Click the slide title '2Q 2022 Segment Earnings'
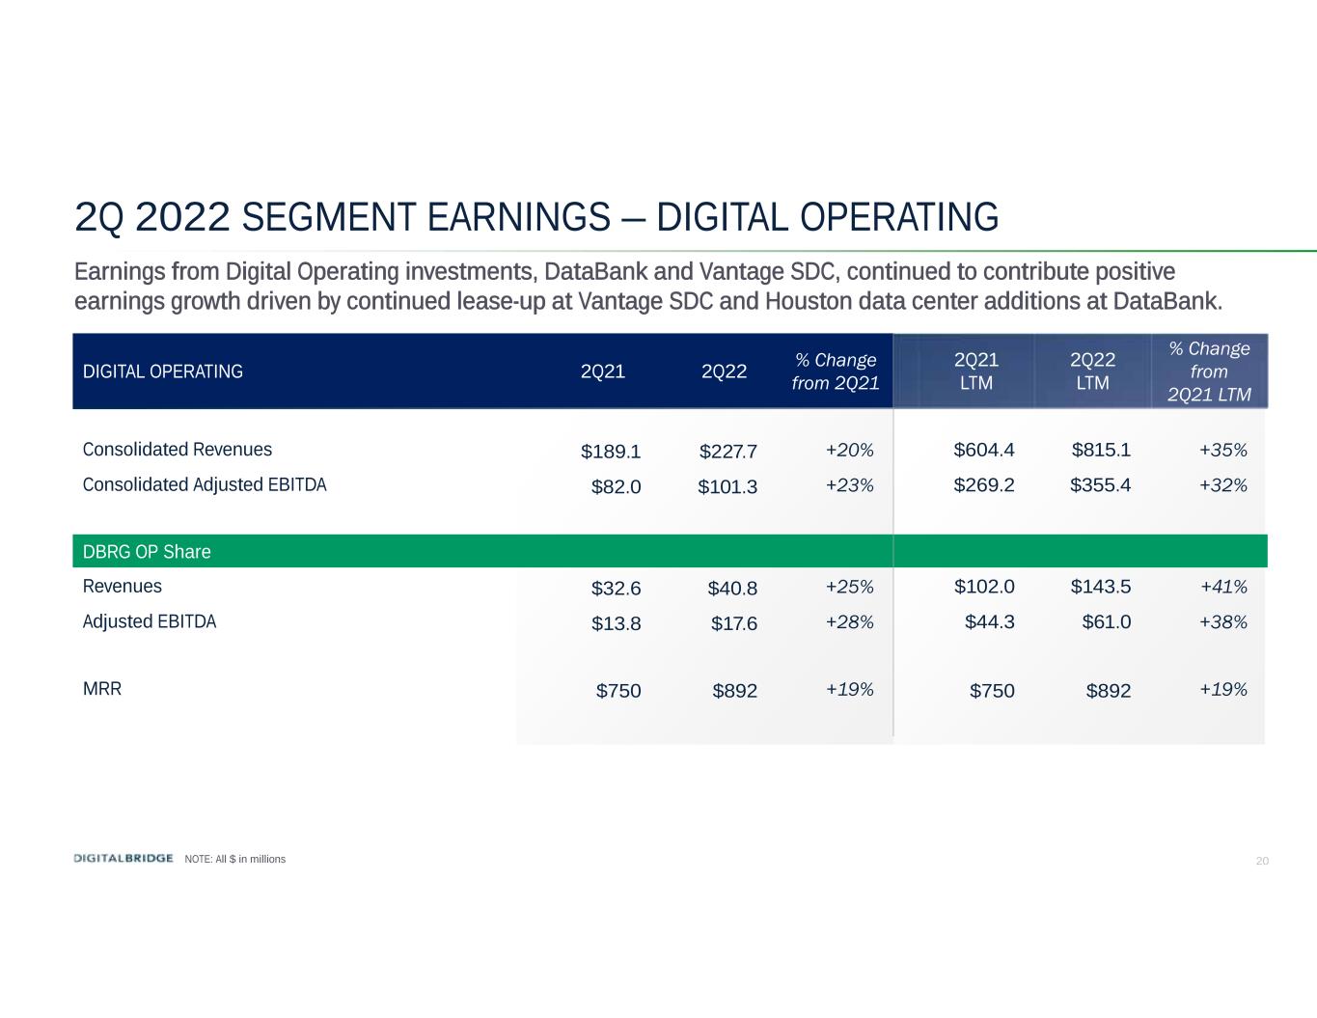Image resolution: width=1317 pixels, height=1018 pixels. point(535,217)
